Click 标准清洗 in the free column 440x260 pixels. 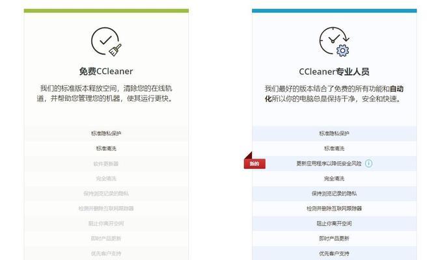coord(106,148)
